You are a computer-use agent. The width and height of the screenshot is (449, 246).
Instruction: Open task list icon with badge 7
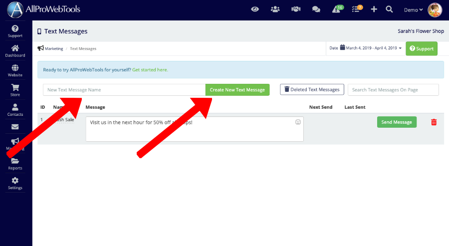[x=357, y=9]
